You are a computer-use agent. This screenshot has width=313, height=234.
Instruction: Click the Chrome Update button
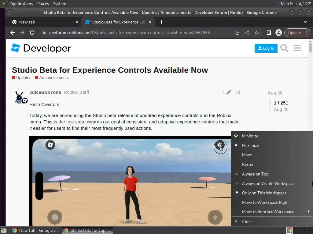click(294, 33)
